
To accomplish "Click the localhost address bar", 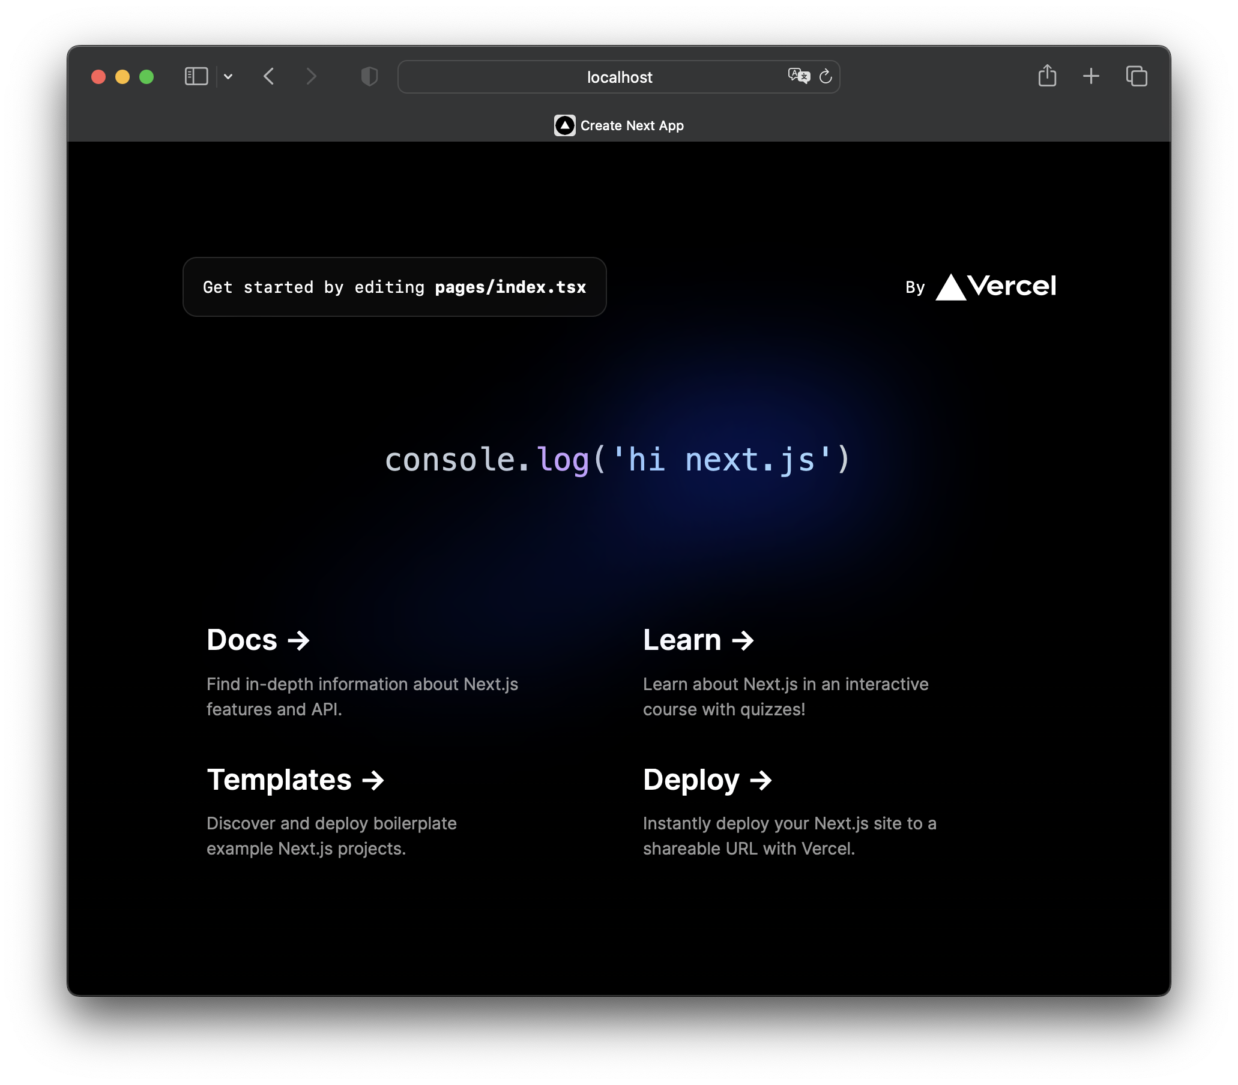I will tap(619, 77).
